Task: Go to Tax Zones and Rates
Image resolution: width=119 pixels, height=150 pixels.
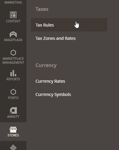Action: pos(55,38)
